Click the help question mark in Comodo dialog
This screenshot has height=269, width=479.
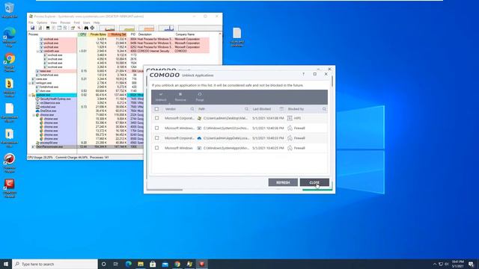[303, 74]
